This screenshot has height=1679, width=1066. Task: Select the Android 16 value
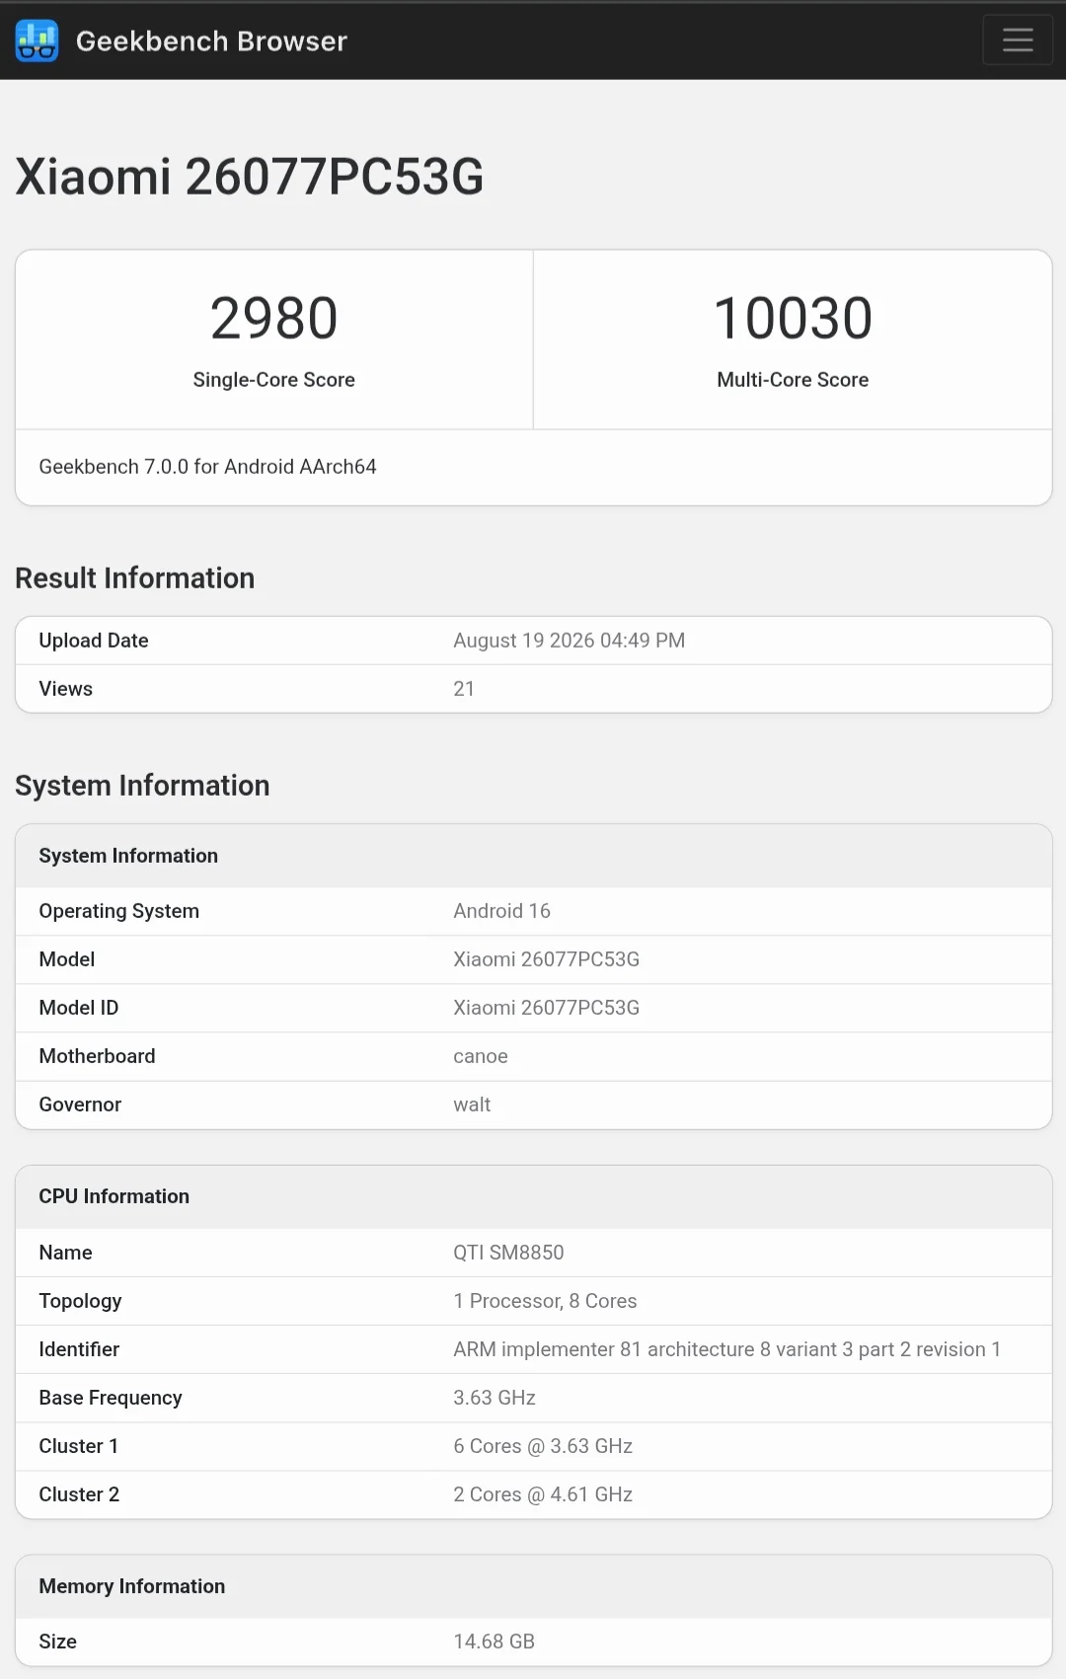click(501, 911)
